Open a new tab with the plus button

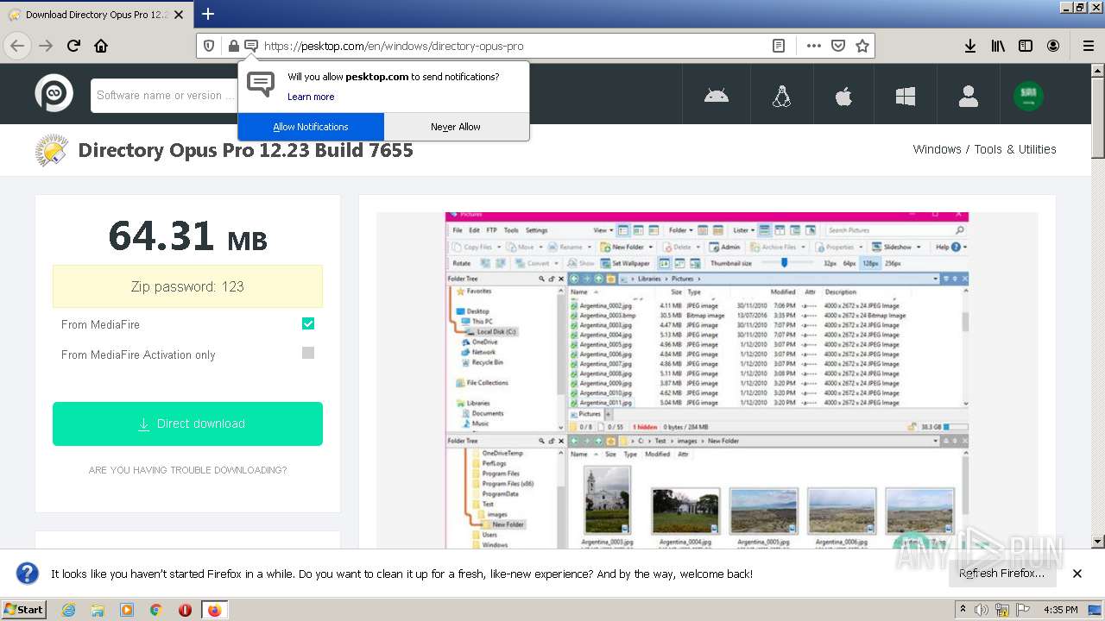pyautogui.click(x=208, y=14)
